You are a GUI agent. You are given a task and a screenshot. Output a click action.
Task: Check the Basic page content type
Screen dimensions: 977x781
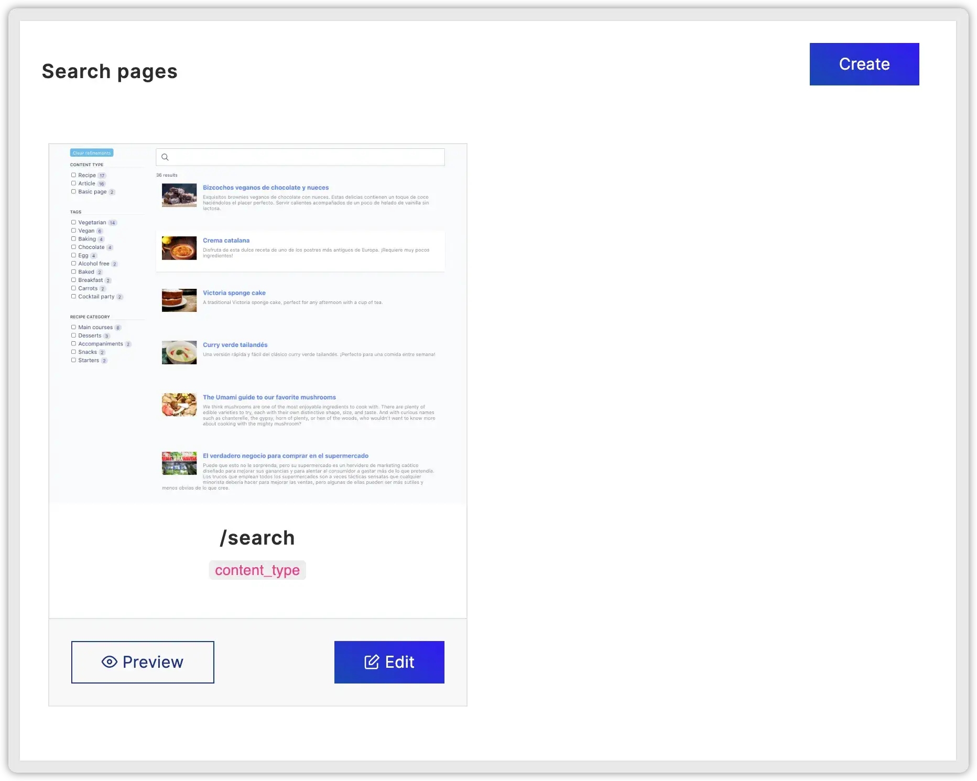pyautogui.click(x=73, y=191)
